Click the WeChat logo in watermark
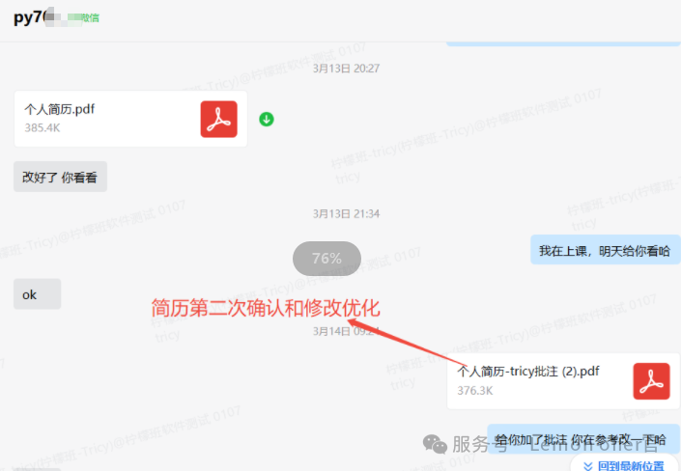 click(x=435, y=444)
